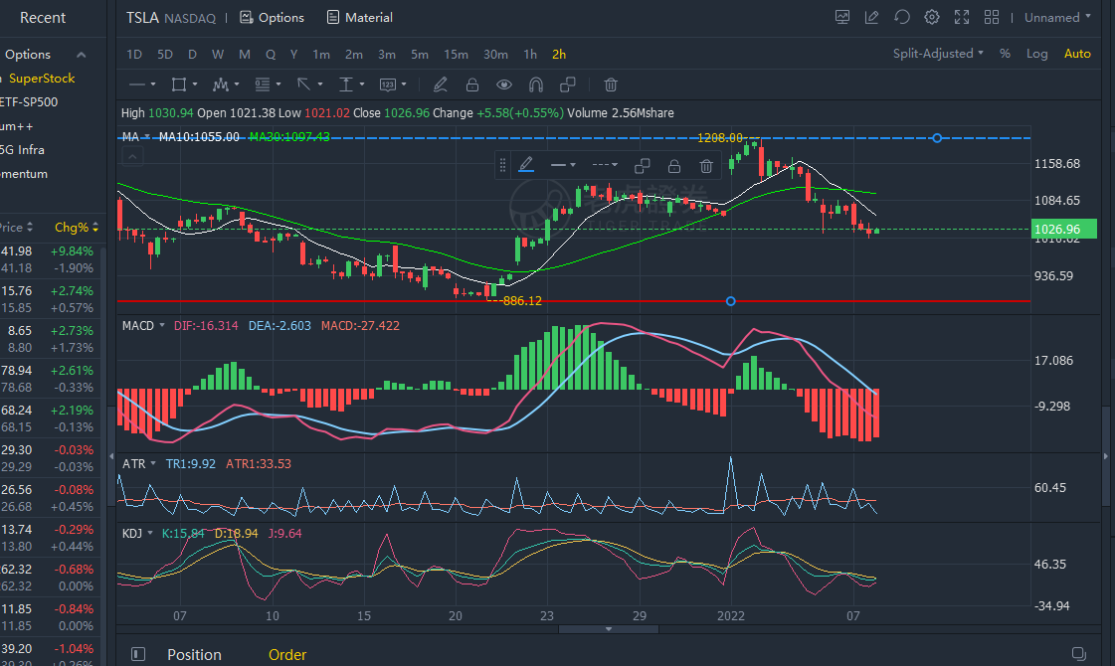Toggle Auto scale mode
This screenshot has height=666, width=1115.
1077,54
